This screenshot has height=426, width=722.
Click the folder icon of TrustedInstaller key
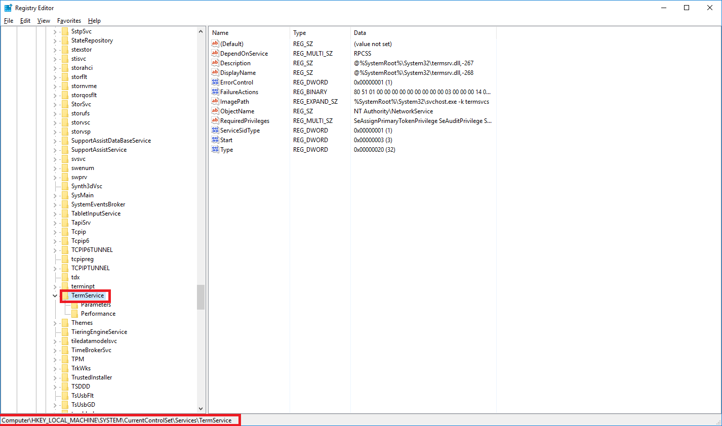click(64, 377)
